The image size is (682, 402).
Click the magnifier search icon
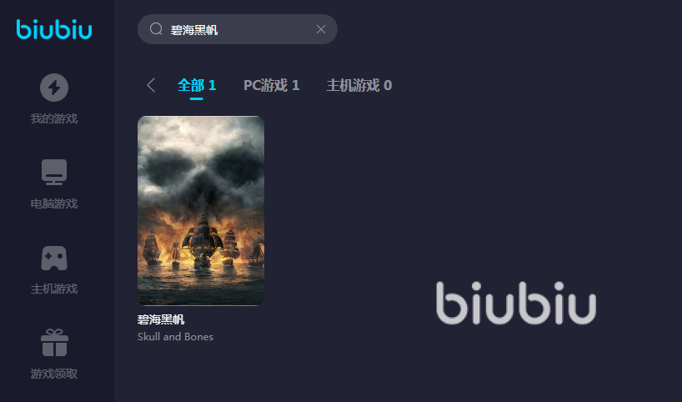[156, 29]
